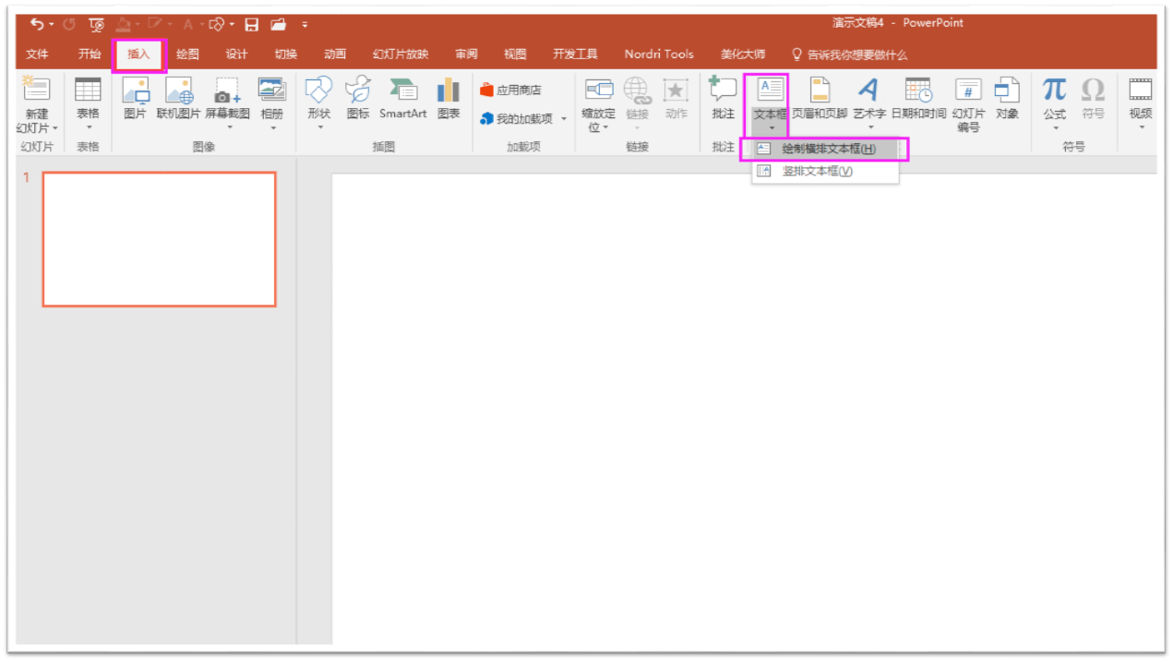Click the Header and Footer (页眉和页脚) icon
The height and width of the screenshot is (662, 1173).
click(x=820, y=90)
